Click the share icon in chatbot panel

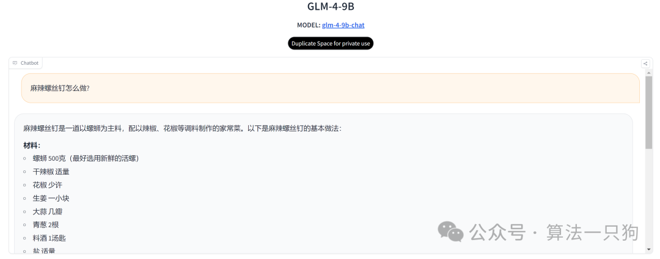click(x=645, y=64)
